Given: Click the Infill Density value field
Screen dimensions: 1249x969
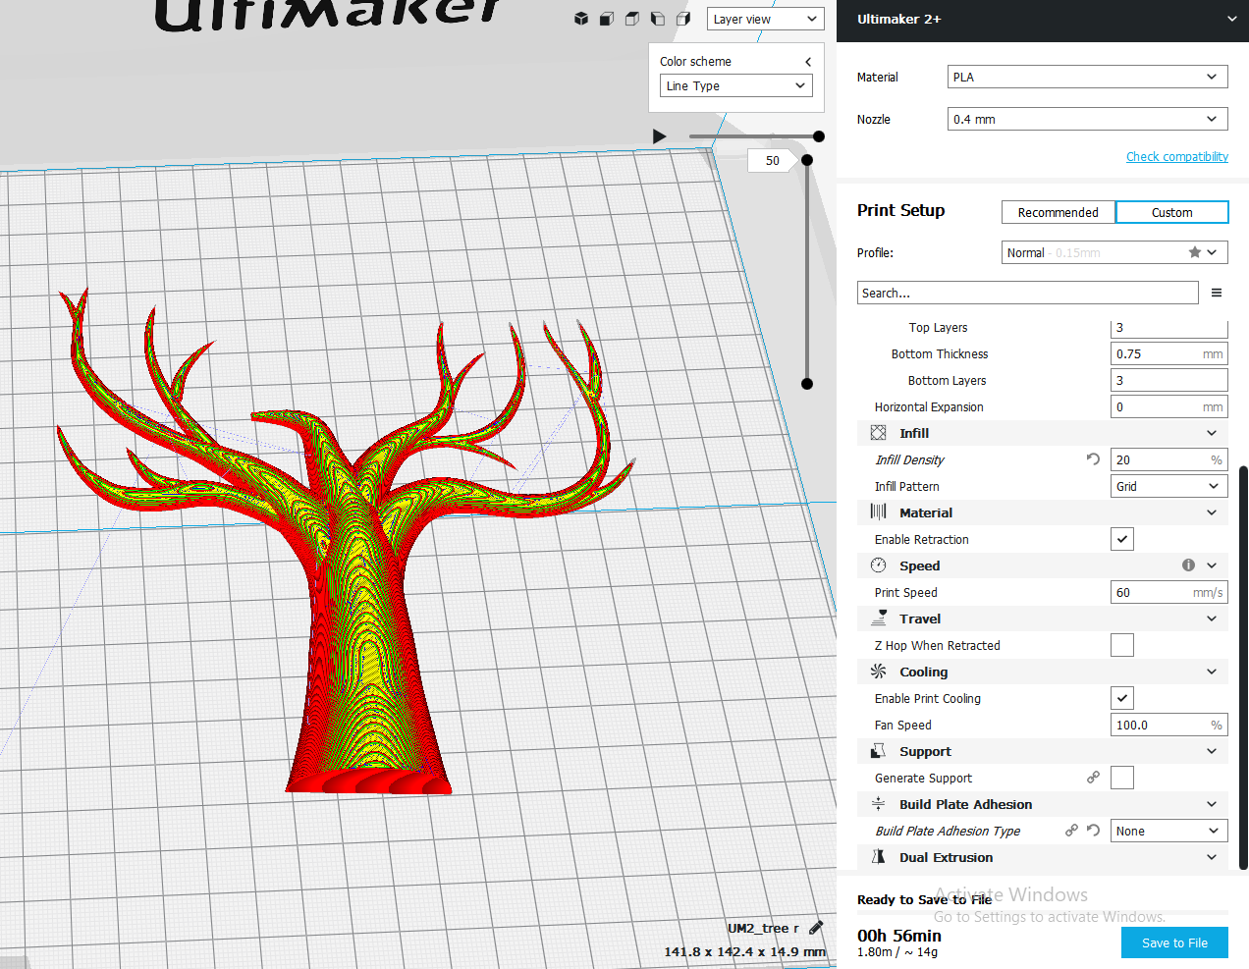Looking at the screenshot, I should (1168, 459).
